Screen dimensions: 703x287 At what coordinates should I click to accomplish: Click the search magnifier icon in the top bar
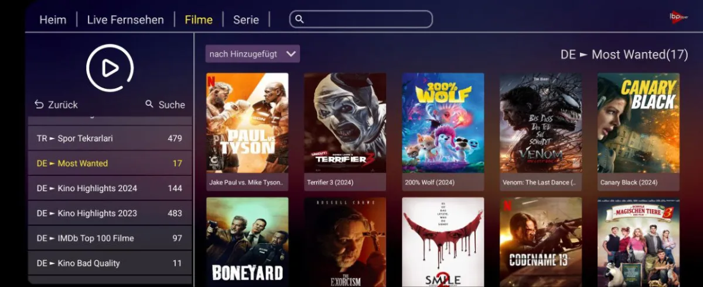point(299,19)
